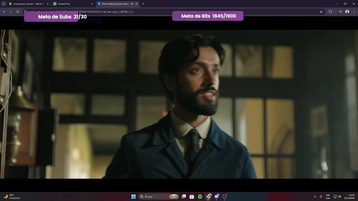Show hidden system tray icons
The image size is (358, 201).
(x=315, y=197)
